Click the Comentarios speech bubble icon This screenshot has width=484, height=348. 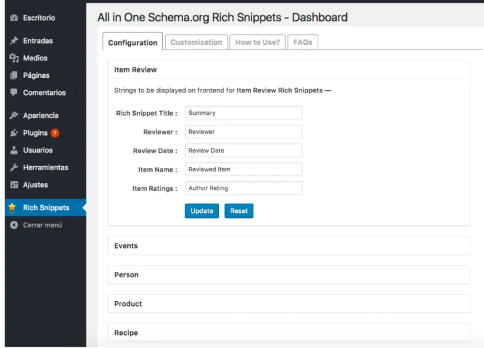click(x=14, y=92)
